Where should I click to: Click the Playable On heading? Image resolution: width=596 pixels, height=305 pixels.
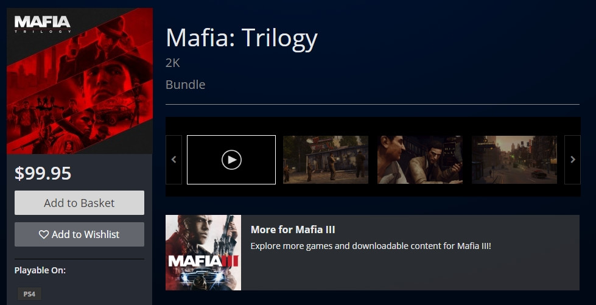[40, 270]
